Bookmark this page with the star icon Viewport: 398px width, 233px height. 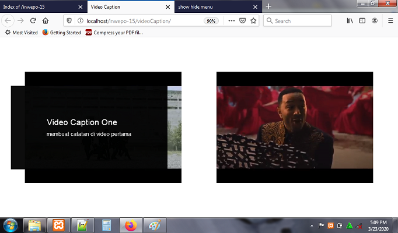tap(253, 20)
